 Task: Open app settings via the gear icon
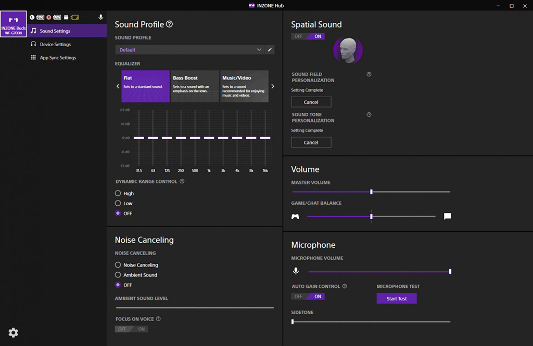click(13, 332)
